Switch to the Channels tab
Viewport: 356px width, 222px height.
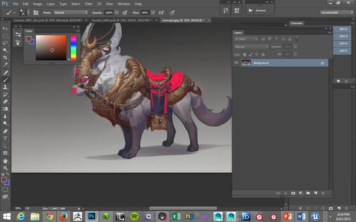[296, 23]
